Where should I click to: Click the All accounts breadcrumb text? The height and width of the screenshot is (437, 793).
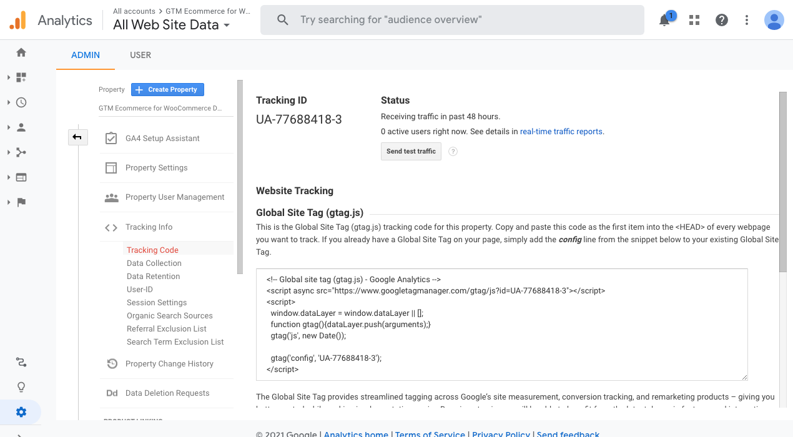(135, 11)
